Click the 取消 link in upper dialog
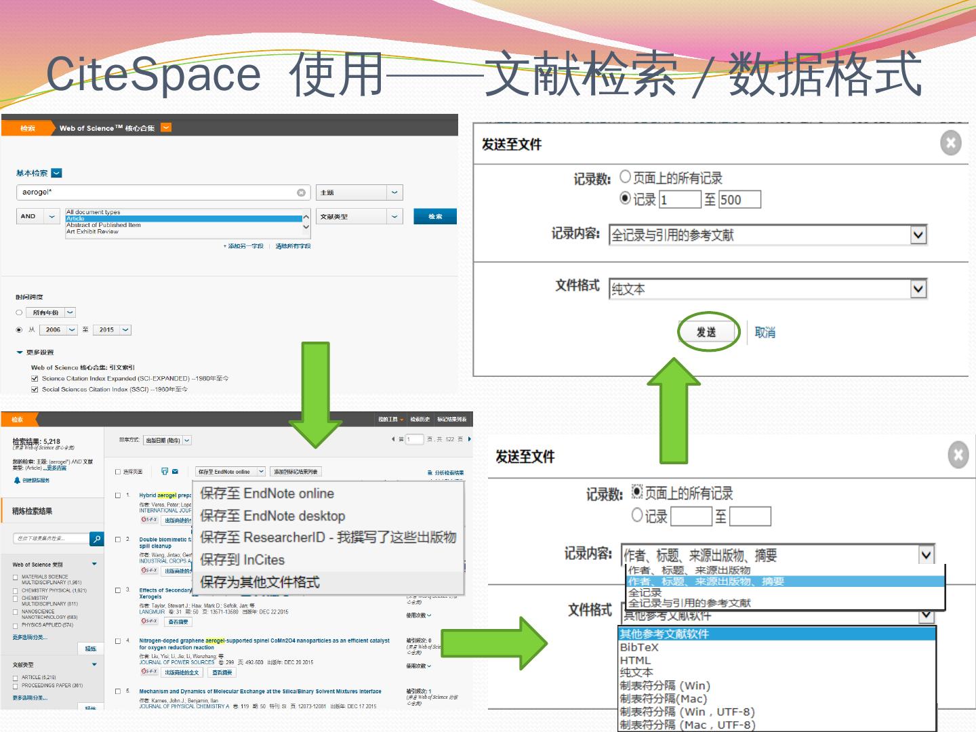 [x=765, y=332]
